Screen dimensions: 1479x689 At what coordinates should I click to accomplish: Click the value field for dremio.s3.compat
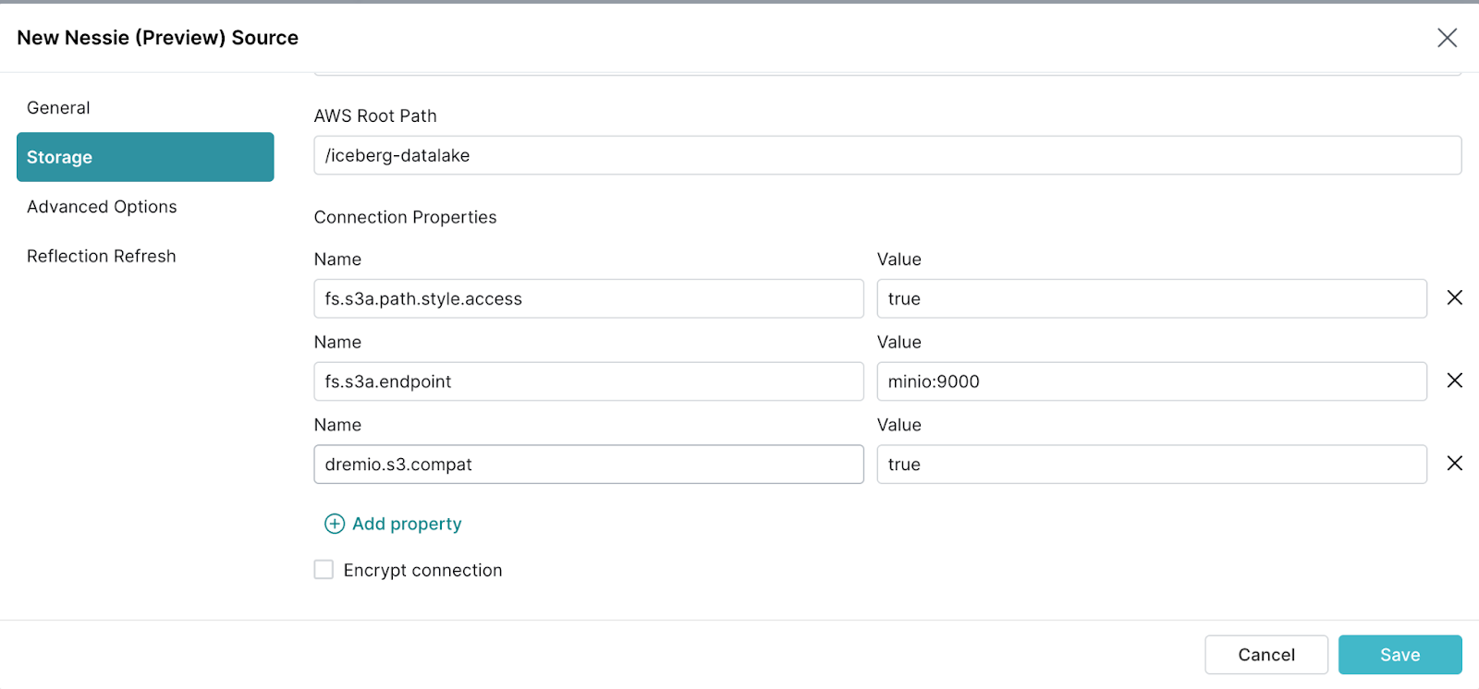[x=1151, y=465]
